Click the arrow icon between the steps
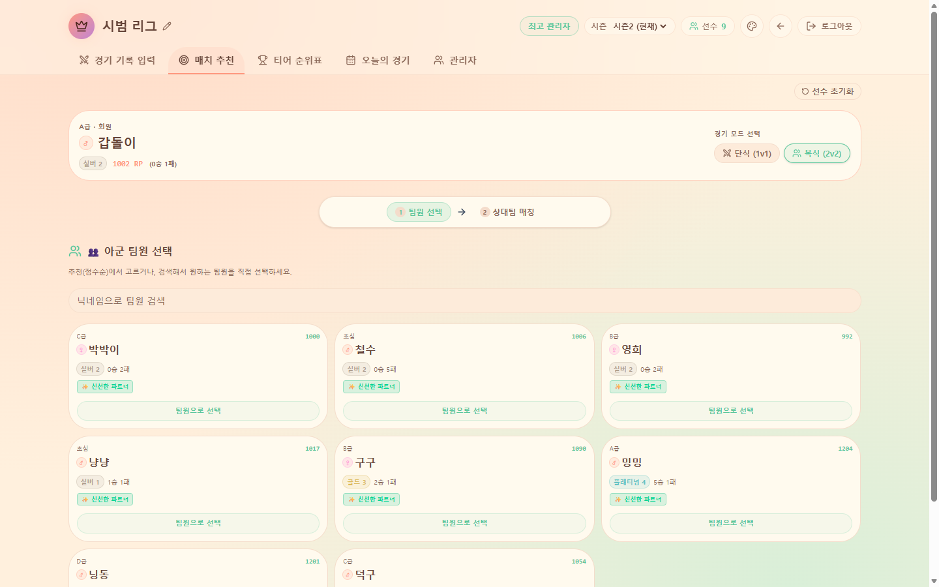 [x=462, y=212]
